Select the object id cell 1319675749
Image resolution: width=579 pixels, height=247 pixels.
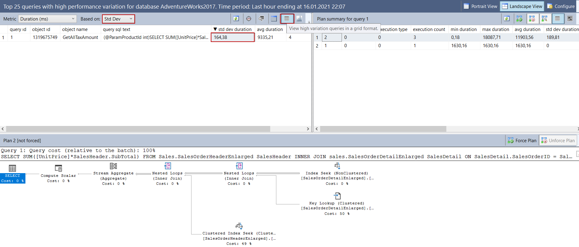tap(45, 37)
